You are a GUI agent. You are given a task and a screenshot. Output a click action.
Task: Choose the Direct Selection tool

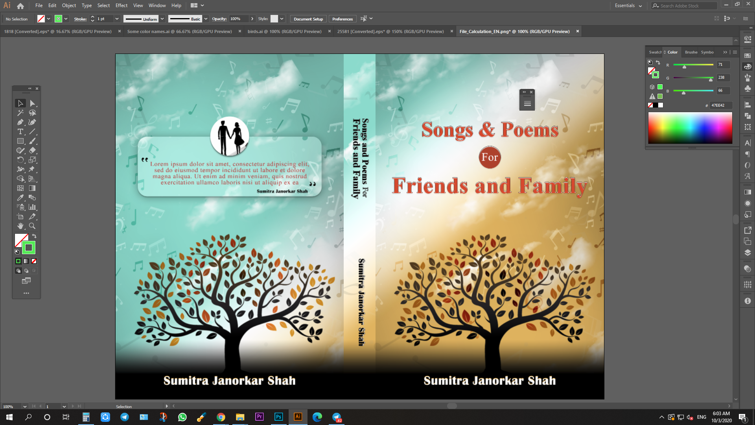(32, 103)
